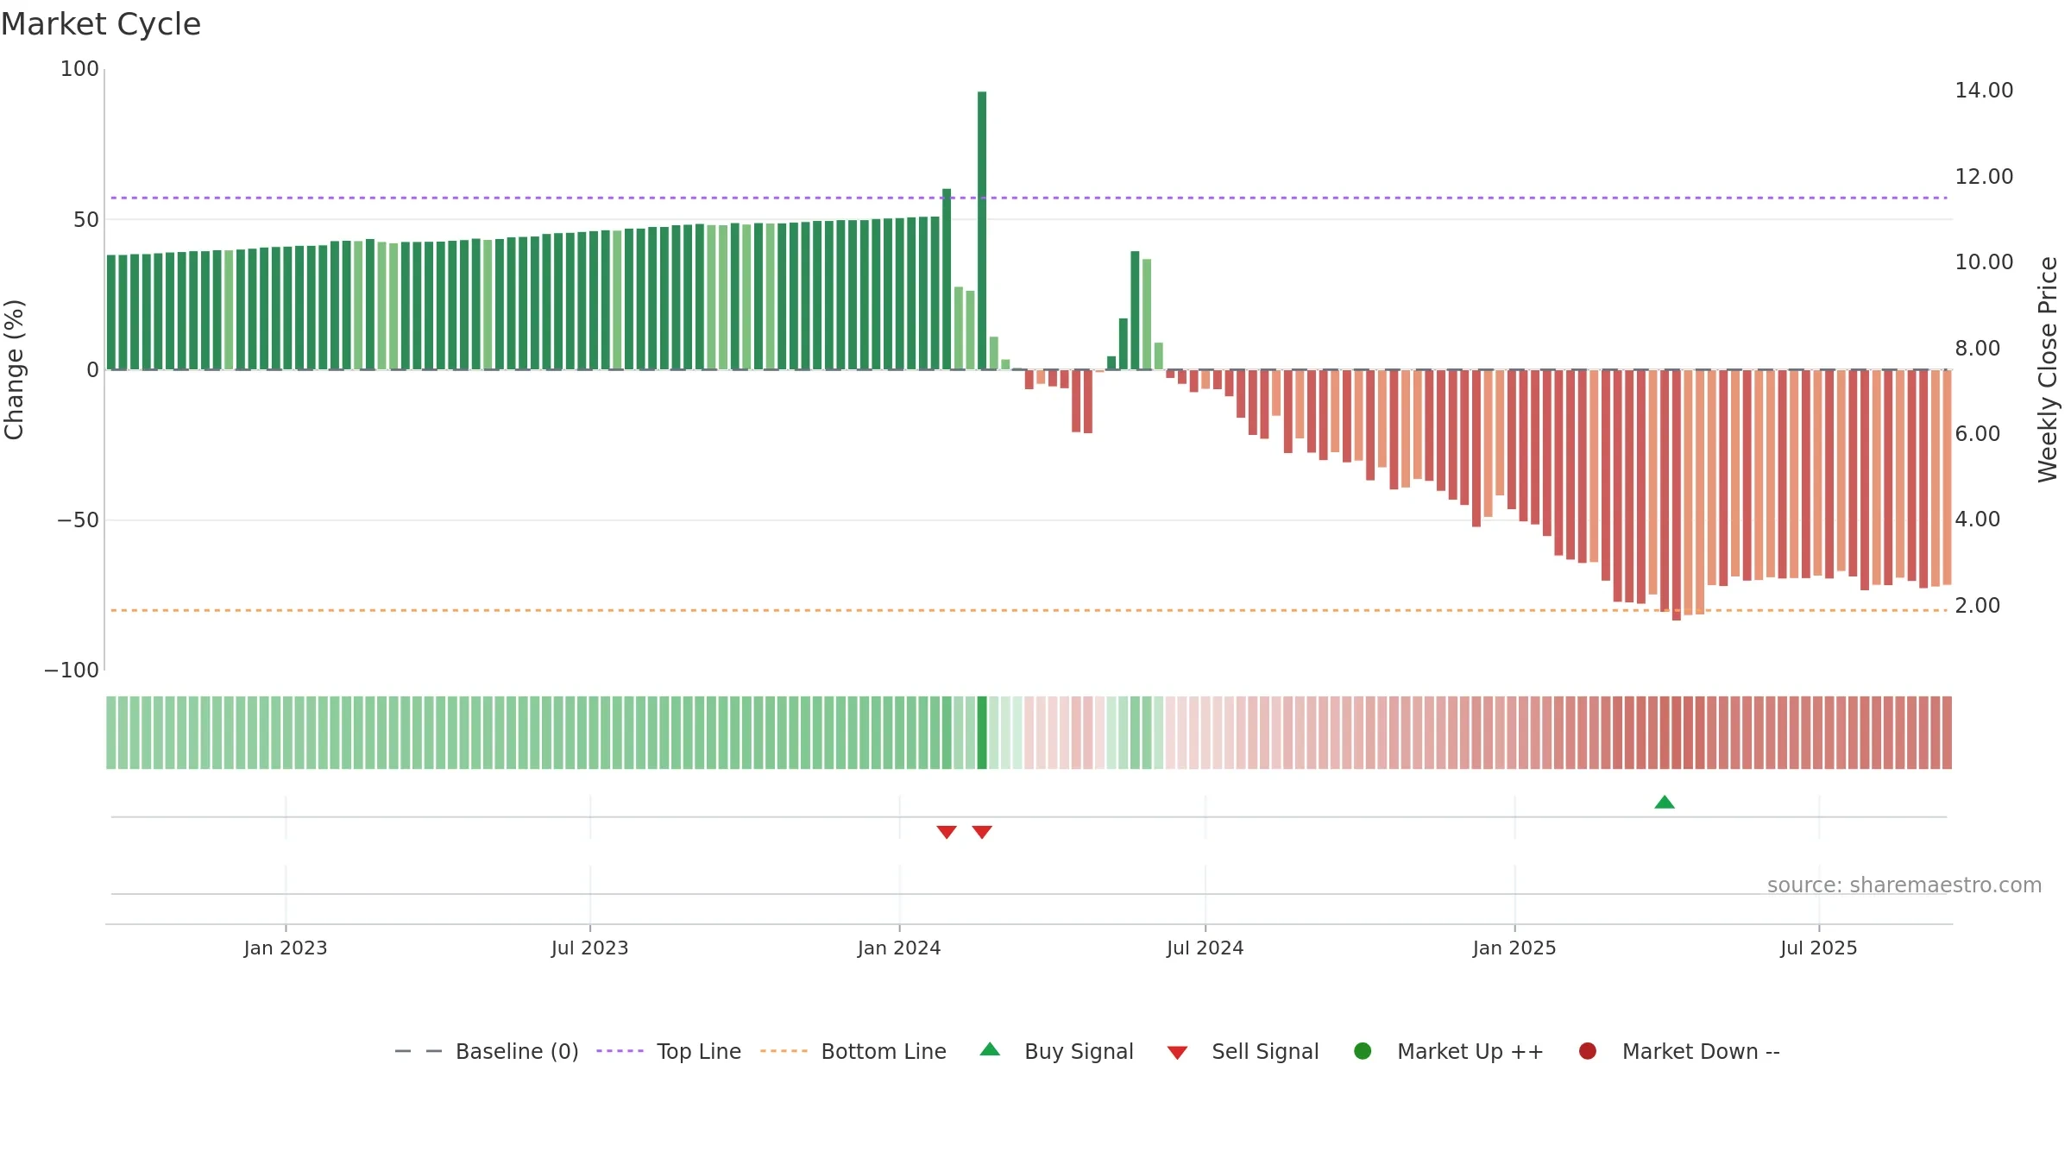This screenshot has width=2071, height=1165.
Task: Click the orange dotted Bottom Line sample in legend
Action: [784, 1051]
